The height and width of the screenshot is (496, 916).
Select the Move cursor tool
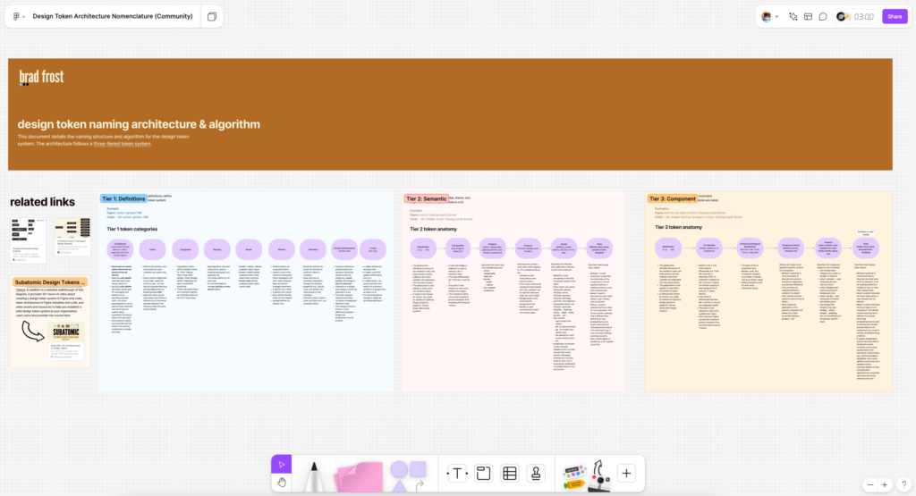pyautogui.click(x=282, y=464)
